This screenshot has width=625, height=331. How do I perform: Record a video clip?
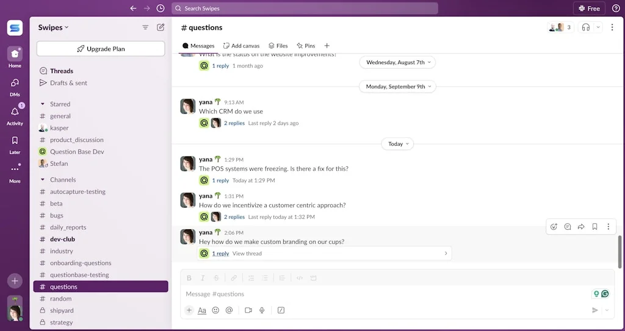pos(248,310)
